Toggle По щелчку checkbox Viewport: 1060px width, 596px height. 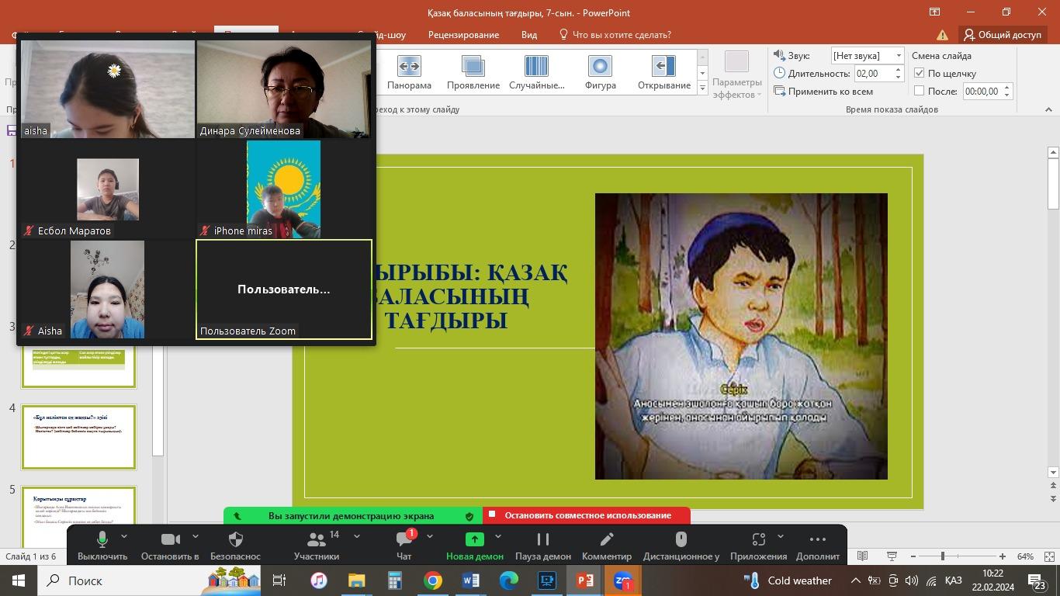tap(920, 73)
